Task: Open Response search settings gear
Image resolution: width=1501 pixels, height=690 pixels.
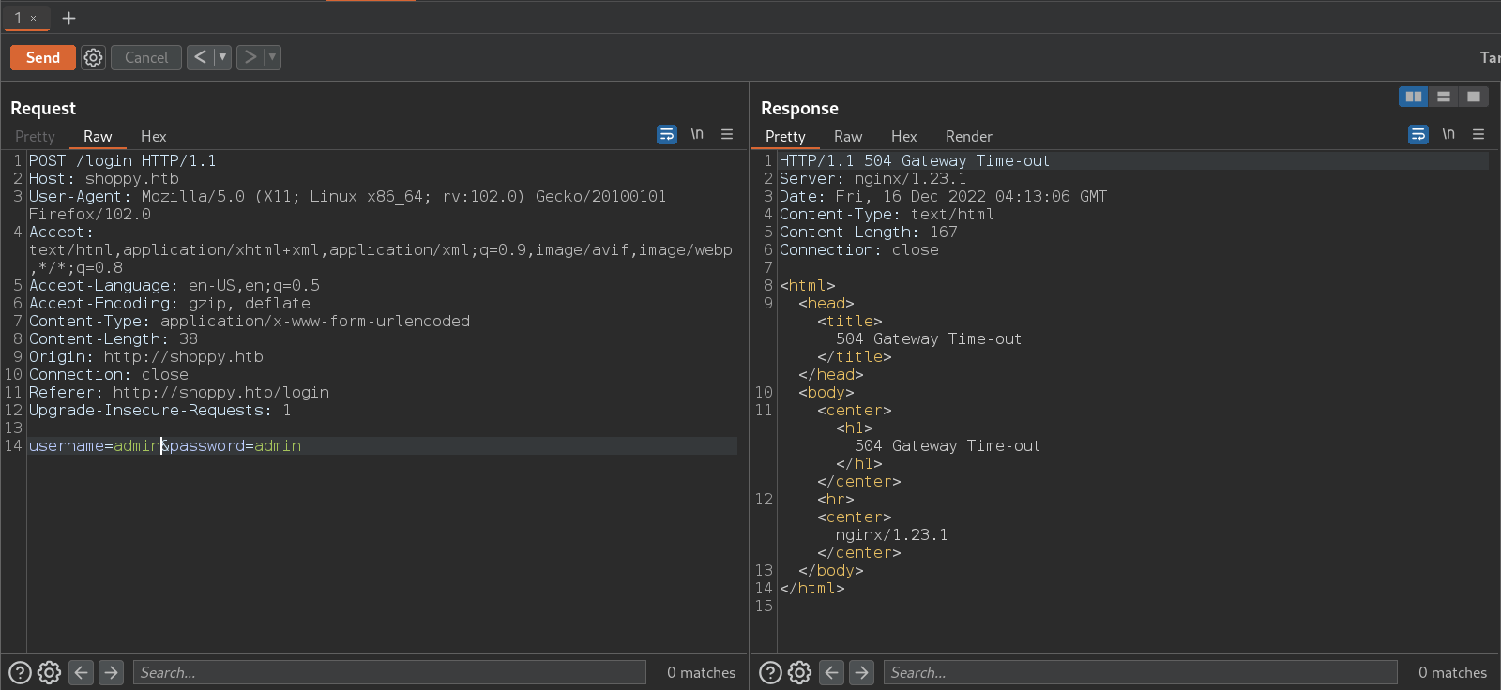Action: [x=799, y=672]
